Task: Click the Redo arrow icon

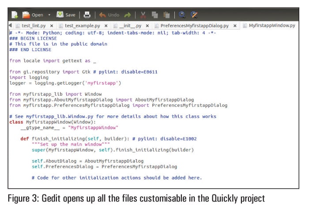Action: pos(128,15)
